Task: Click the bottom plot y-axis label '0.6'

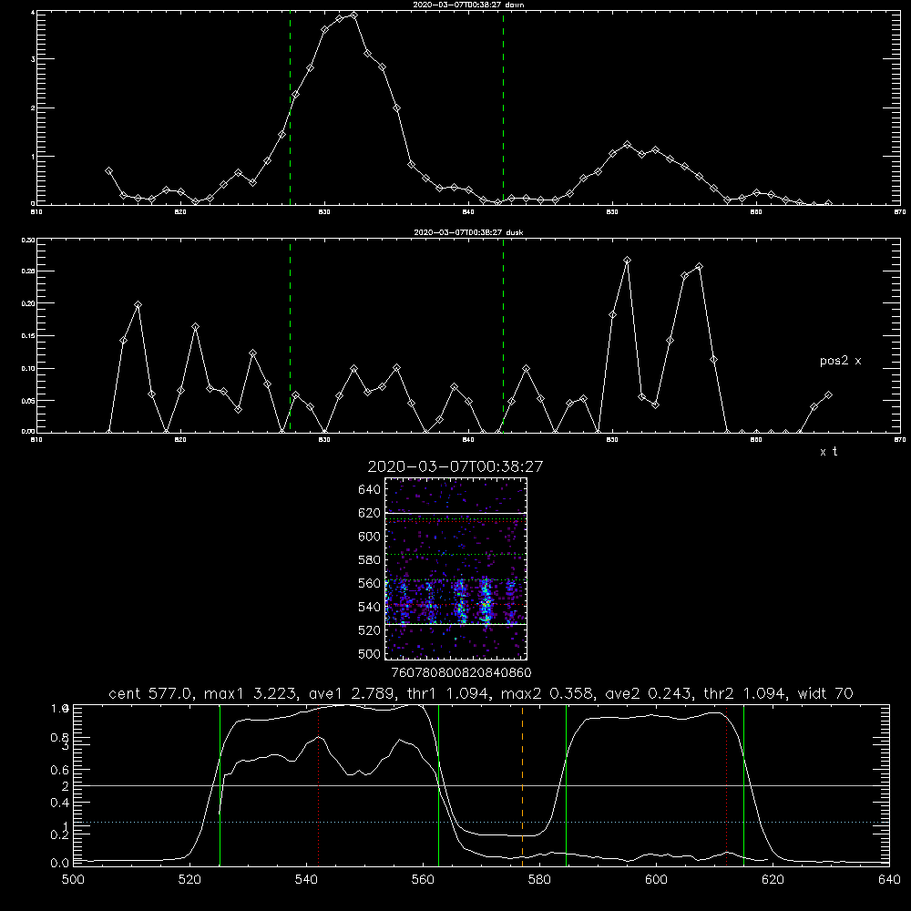Action: tap(60, 771)
